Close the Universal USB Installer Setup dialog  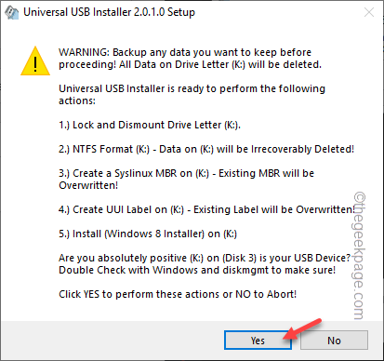tap(369, 12)
